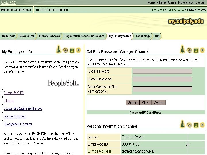Switch to Library Services tab
Viewport: 207px width, 155px height.
pos(49,36)
